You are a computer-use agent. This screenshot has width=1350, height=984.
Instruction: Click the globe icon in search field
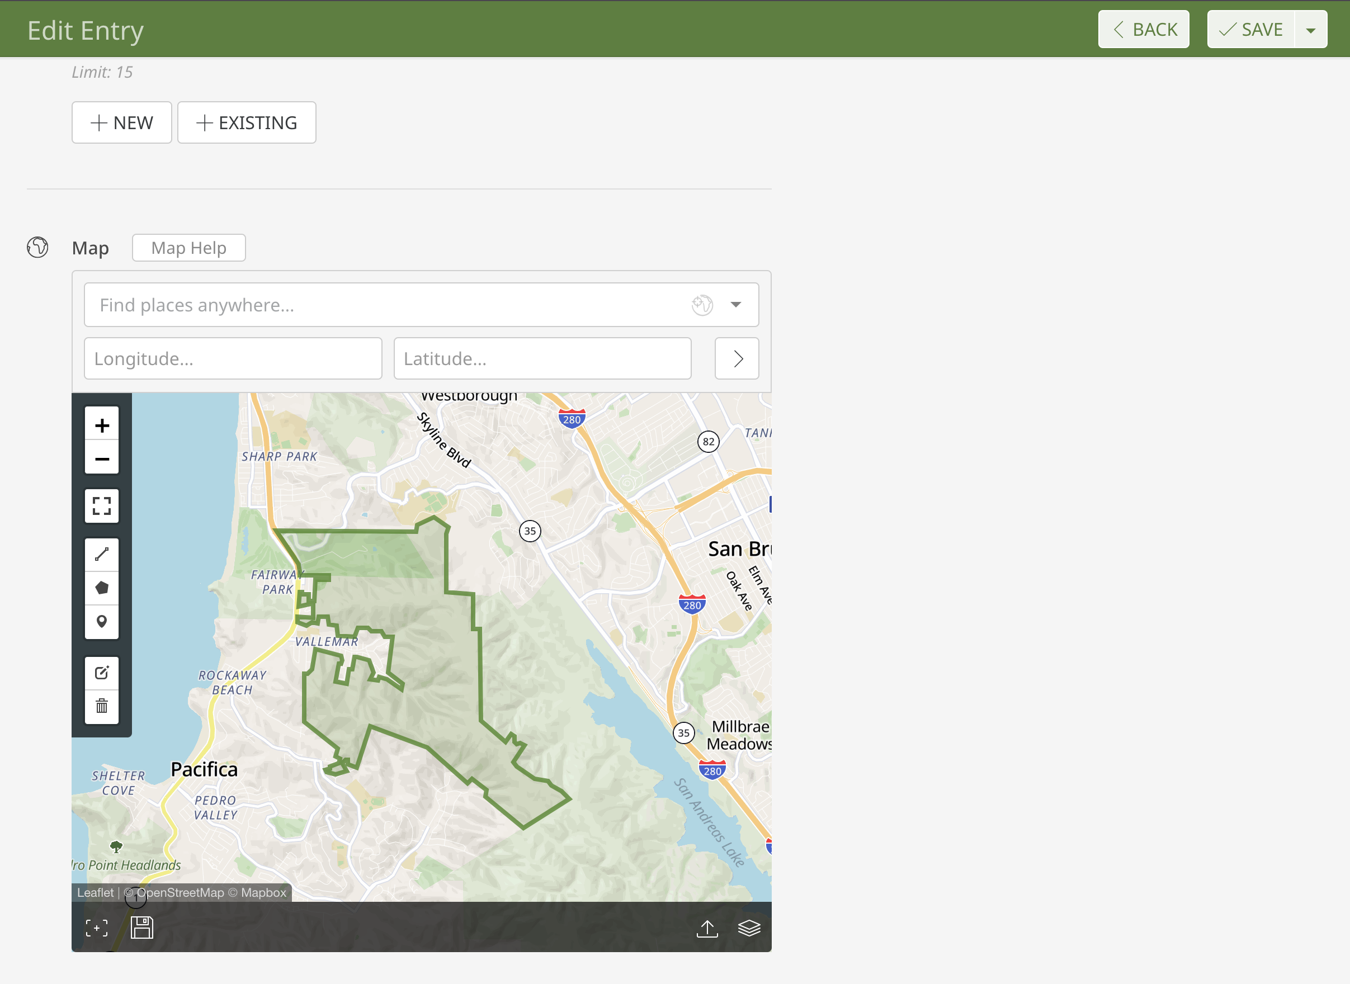point(702,305)
